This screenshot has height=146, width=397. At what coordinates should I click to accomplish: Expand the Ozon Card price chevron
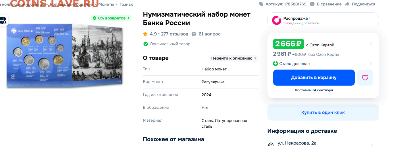(x=371, y=44)
